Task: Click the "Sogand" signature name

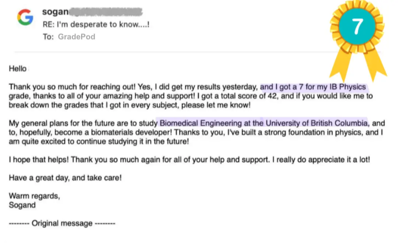Action: point(22,205)
